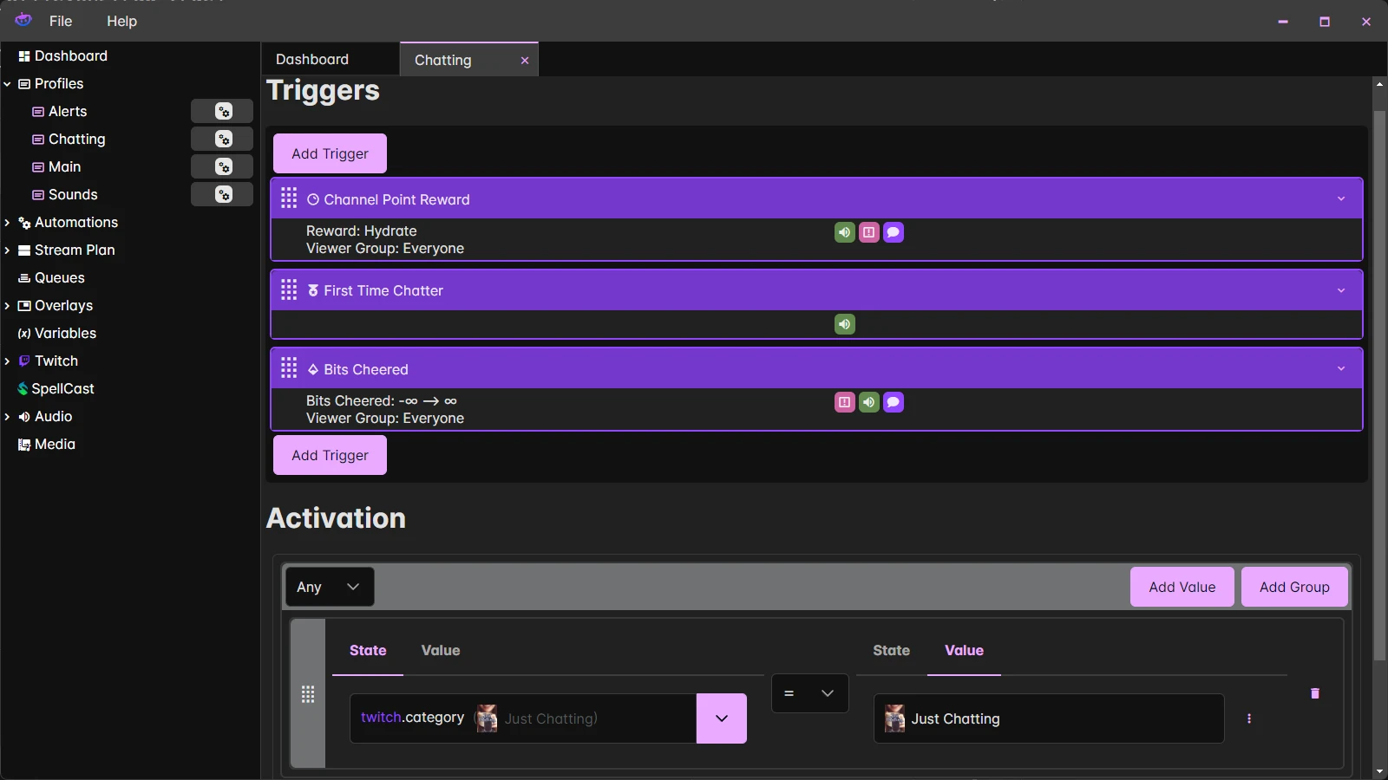Open settings icon for Chatting profile
This screenshot has height=780, width=1388.
coord(222,139)
